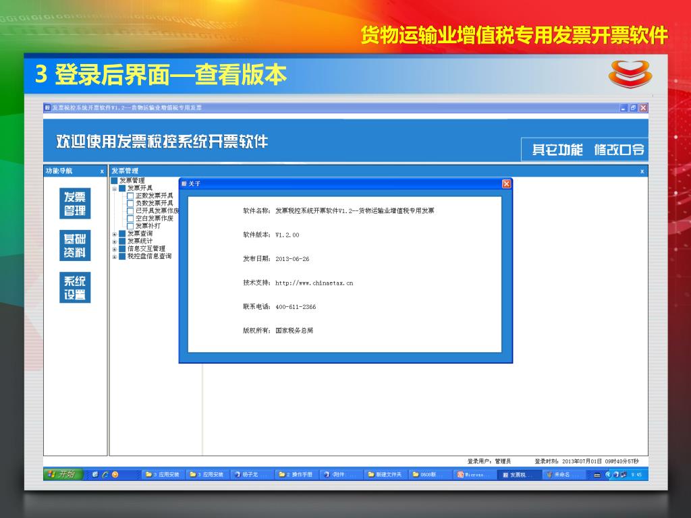Switch to the 新建文件夹 taskbar folder
Screen dimensions: 691x518
[x=385, y=474]
